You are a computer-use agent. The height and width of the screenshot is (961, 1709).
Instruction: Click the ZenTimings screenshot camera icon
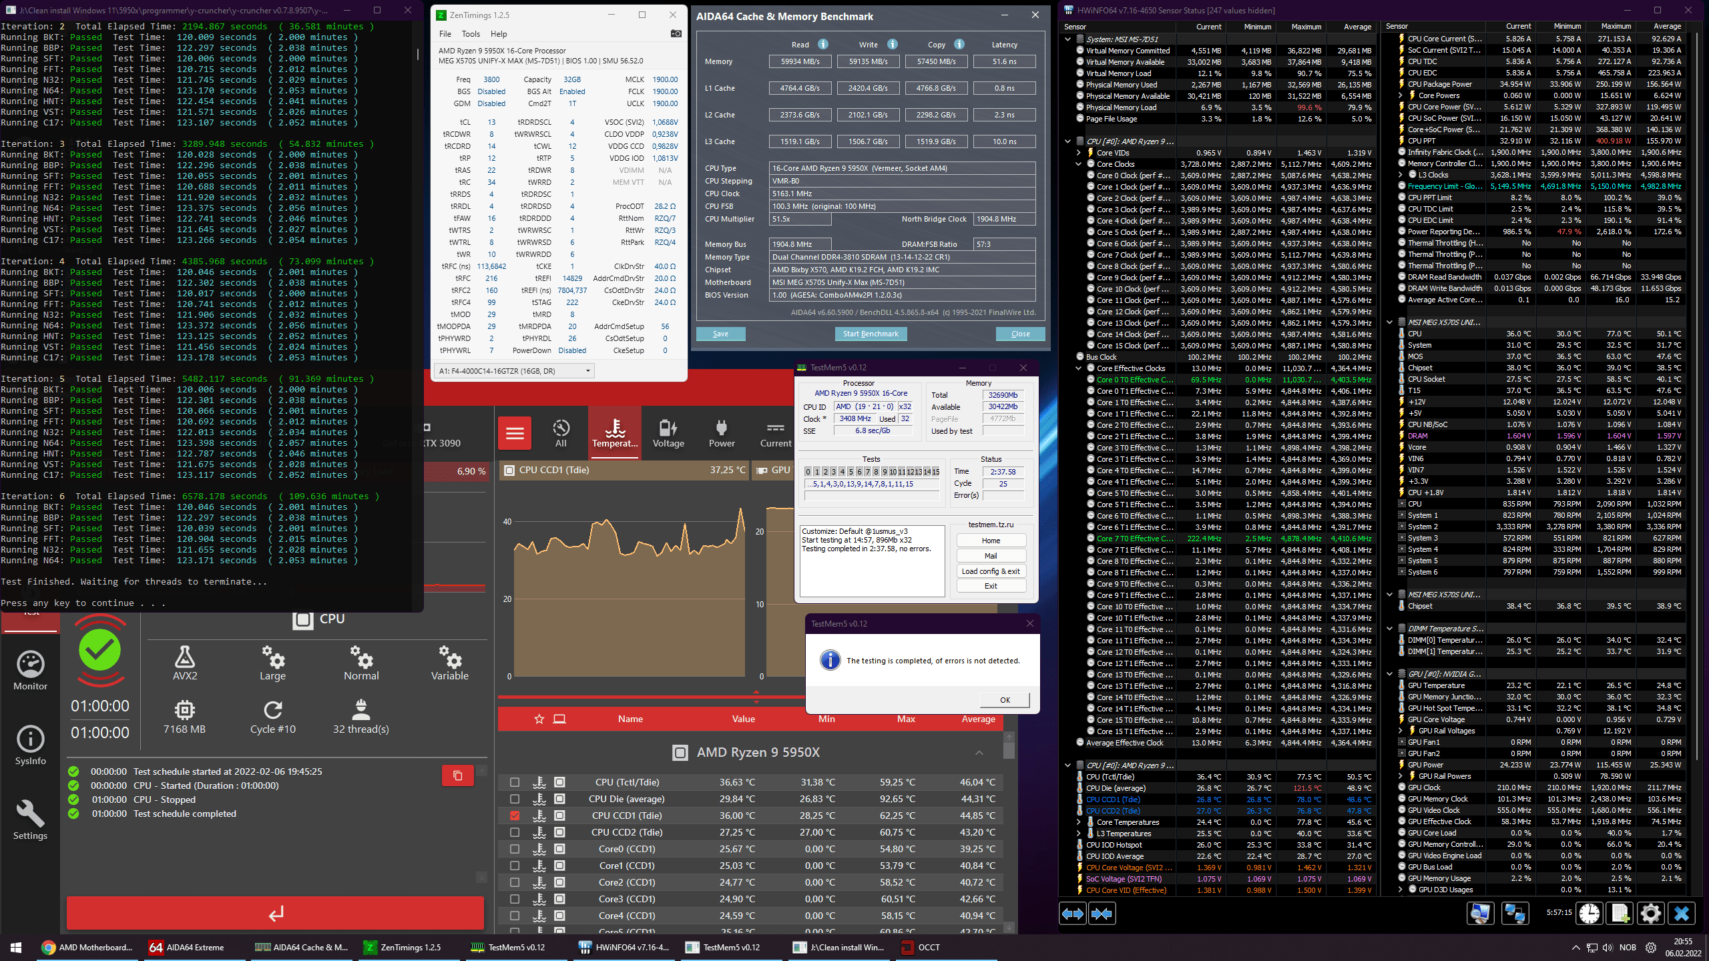click(x=676, y=34)
